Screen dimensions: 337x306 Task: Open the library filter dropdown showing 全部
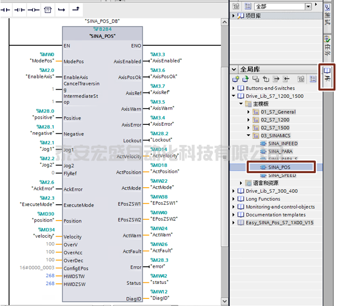307,6
